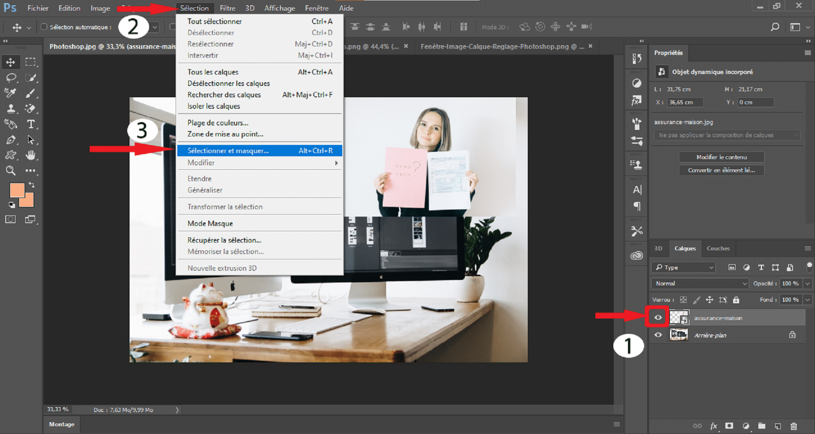Link layers chain icon
Image resolution: width=815 pixels, height=434 pixels.
(x=698, y=426)
